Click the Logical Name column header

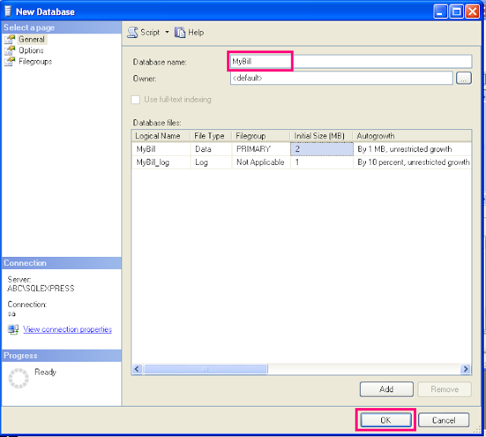[x=160, y=136]
